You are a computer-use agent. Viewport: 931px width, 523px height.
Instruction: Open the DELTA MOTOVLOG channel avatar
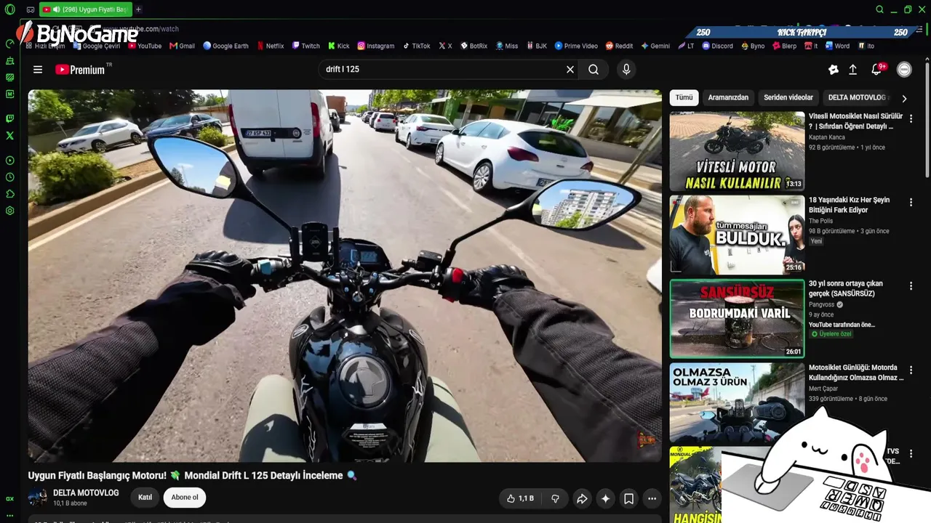pos(37,498)
